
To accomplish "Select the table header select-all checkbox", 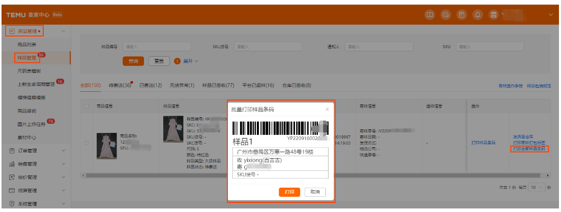I will [x=86, y=106].
